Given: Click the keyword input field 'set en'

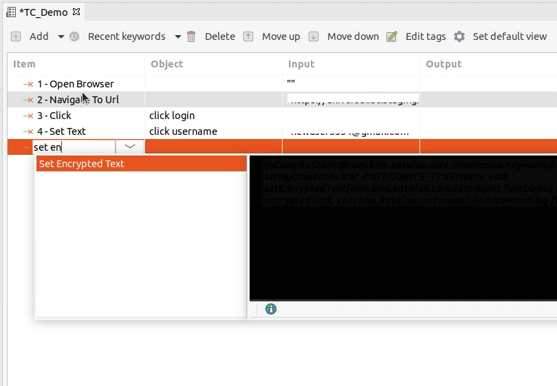Looking at the screenshot, I should (x=74, y=147).
